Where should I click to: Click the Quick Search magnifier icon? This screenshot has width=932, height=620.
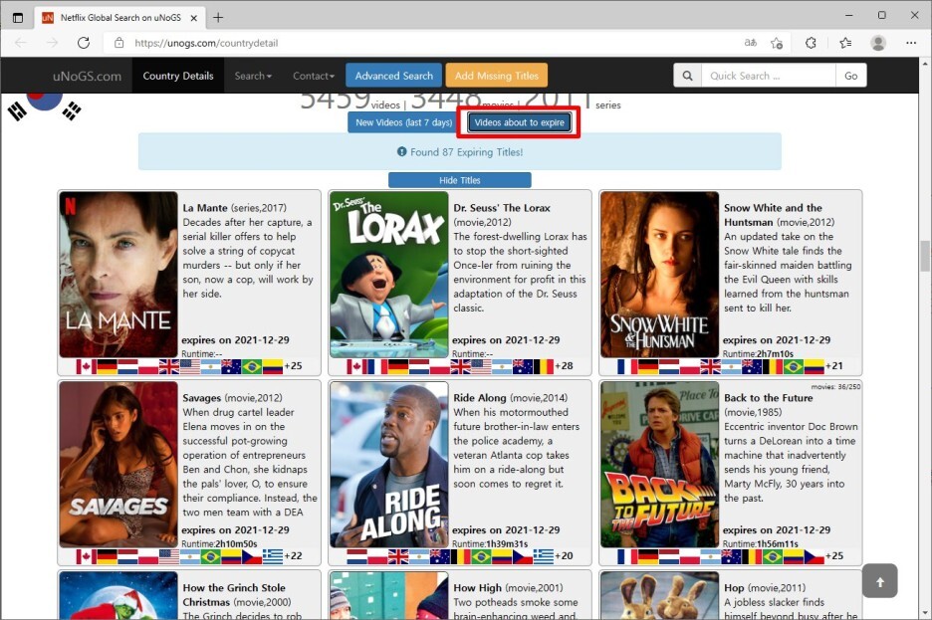pos(687,76)
